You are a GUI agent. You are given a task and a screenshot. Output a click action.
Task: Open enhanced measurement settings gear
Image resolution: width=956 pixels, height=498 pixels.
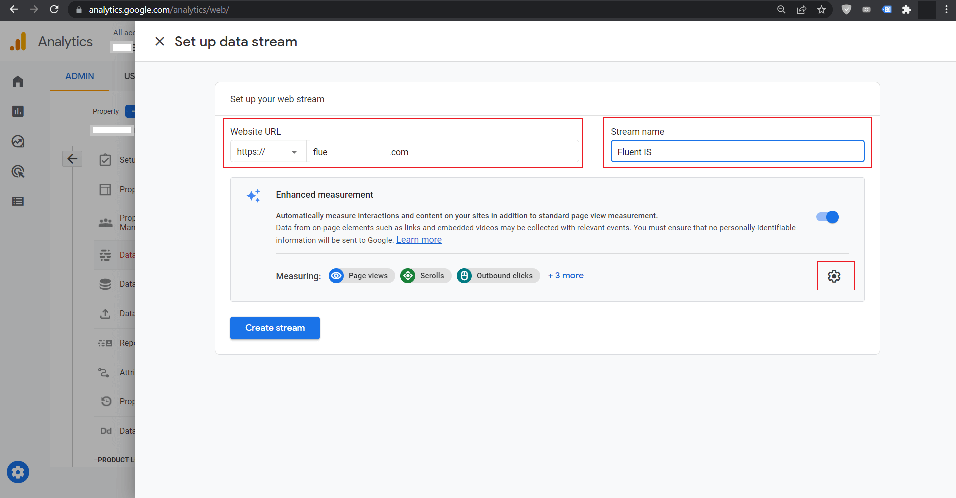click(834, 276)
